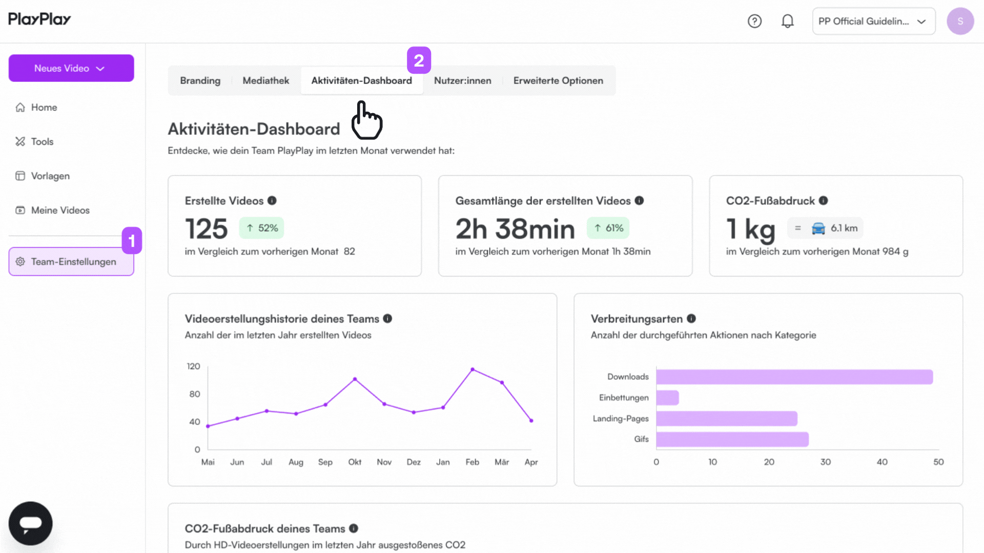This screenshot has width=984, height=553.
Task: Select the Nutzer:innen tab
Action: click(x=462, y=80)
